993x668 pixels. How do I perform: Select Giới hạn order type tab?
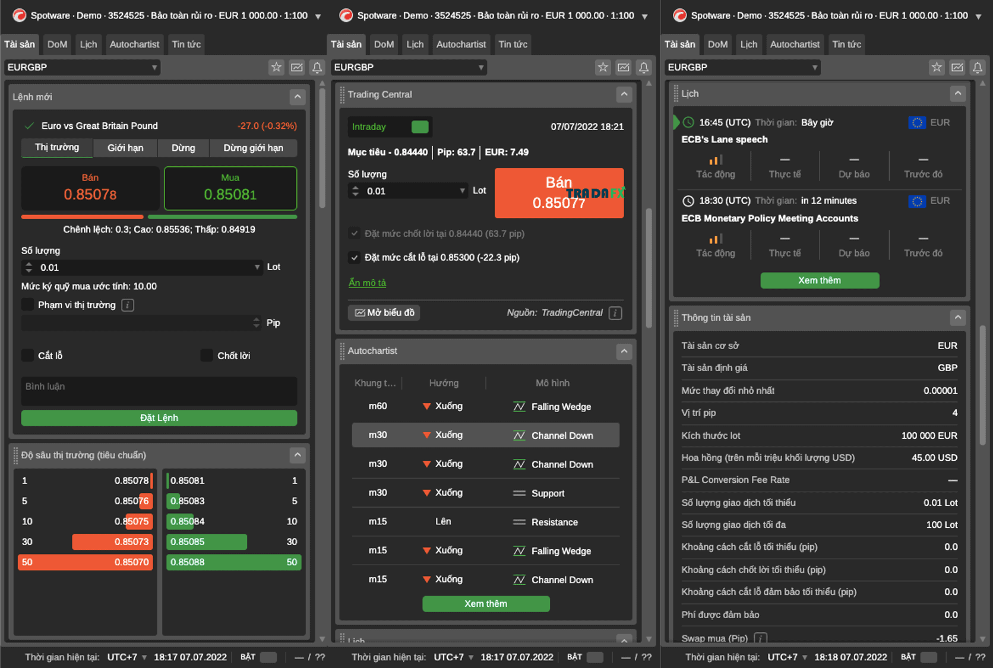click(x=125, y=148)
